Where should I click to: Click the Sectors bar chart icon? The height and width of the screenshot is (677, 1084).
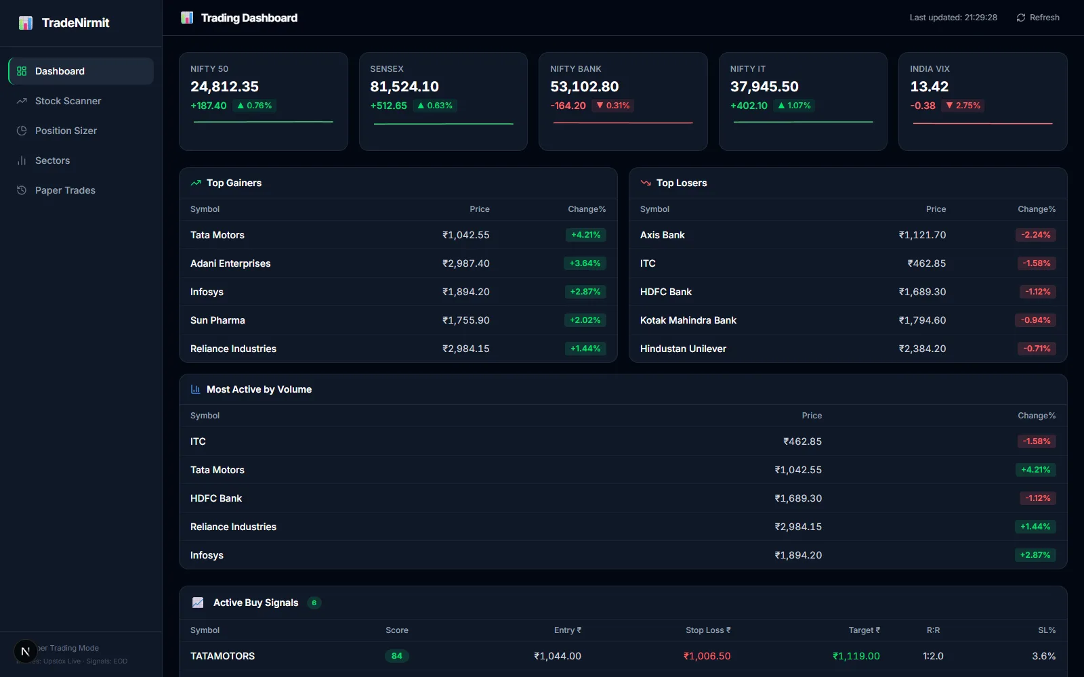pos(22,160)
